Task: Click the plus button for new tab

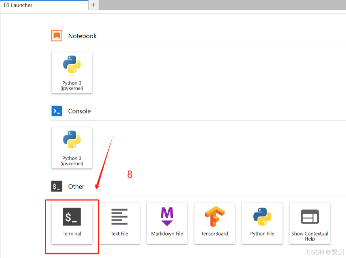Action: click(94, 5)
